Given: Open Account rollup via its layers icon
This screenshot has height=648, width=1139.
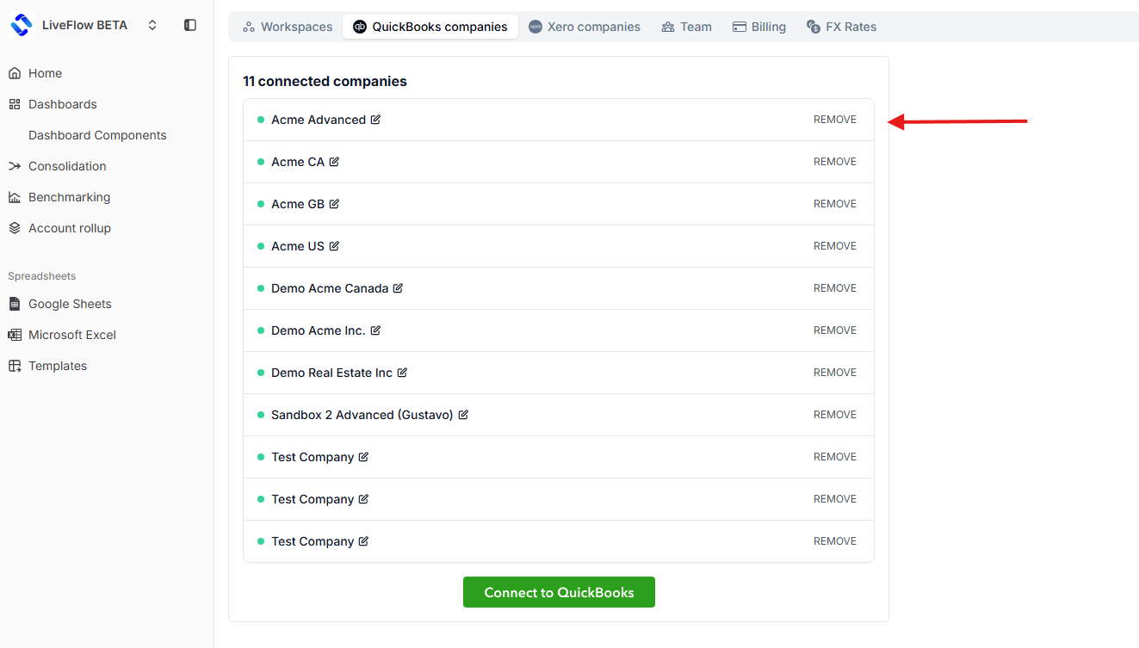Looking at the screenshot, I should pyautogui.click(x=15, y=228).
